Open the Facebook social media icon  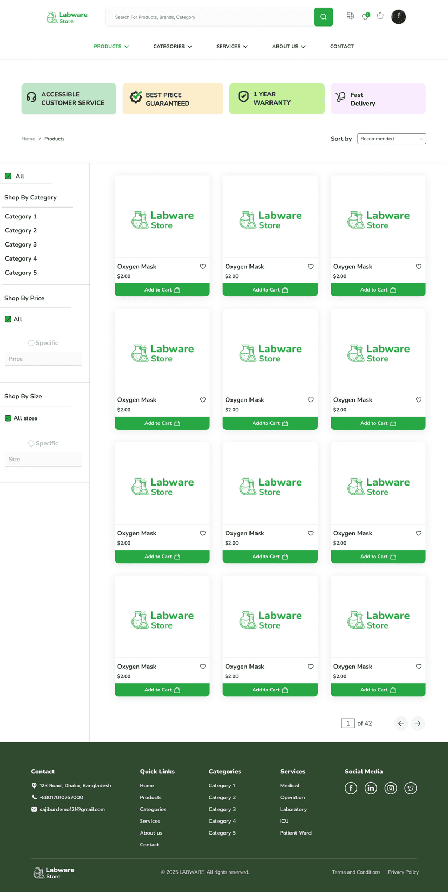351,788
